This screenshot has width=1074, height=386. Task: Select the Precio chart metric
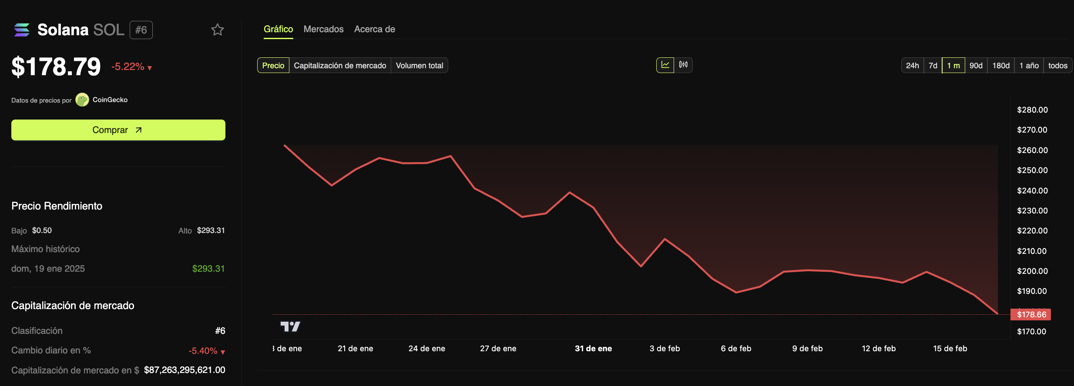[x=273, y=66]
